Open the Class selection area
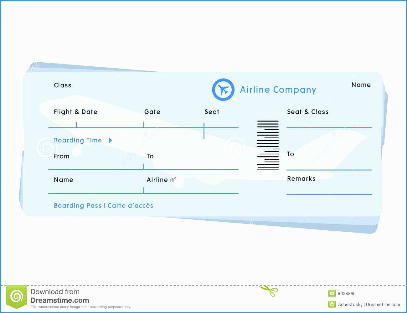 [63, 85]
